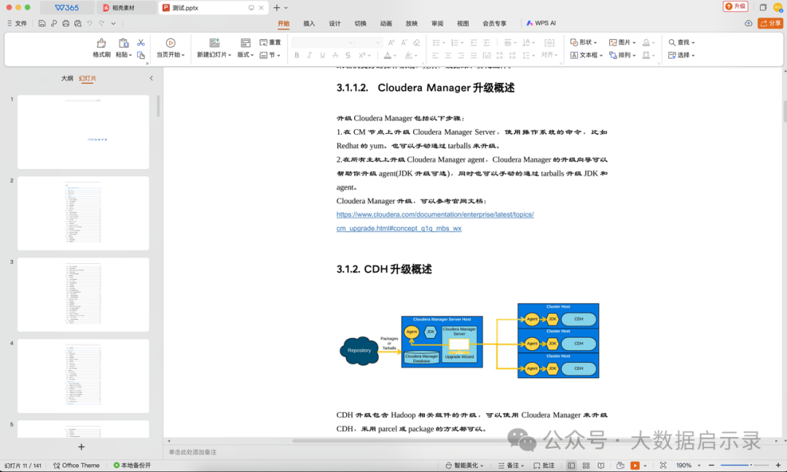The width and height of the screenshot is (787, 472).
Task: Switch to Normal view in status bar
Action: point(571,465)
